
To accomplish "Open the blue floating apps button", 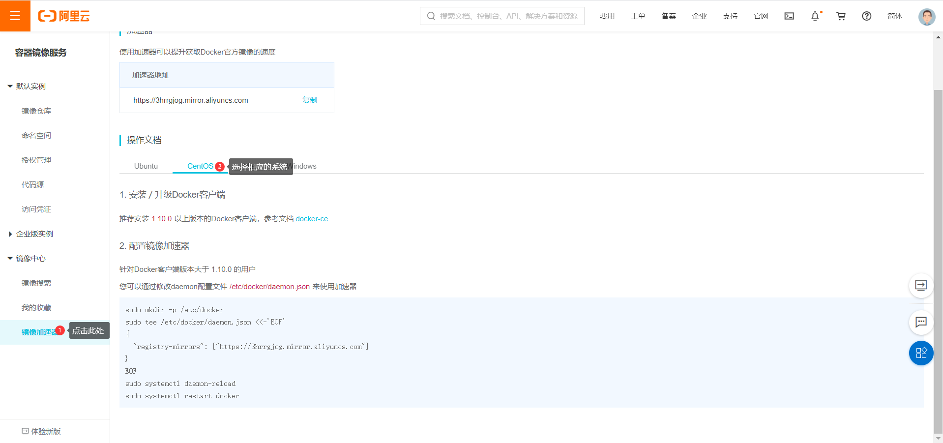I will [x=921, y=353].
